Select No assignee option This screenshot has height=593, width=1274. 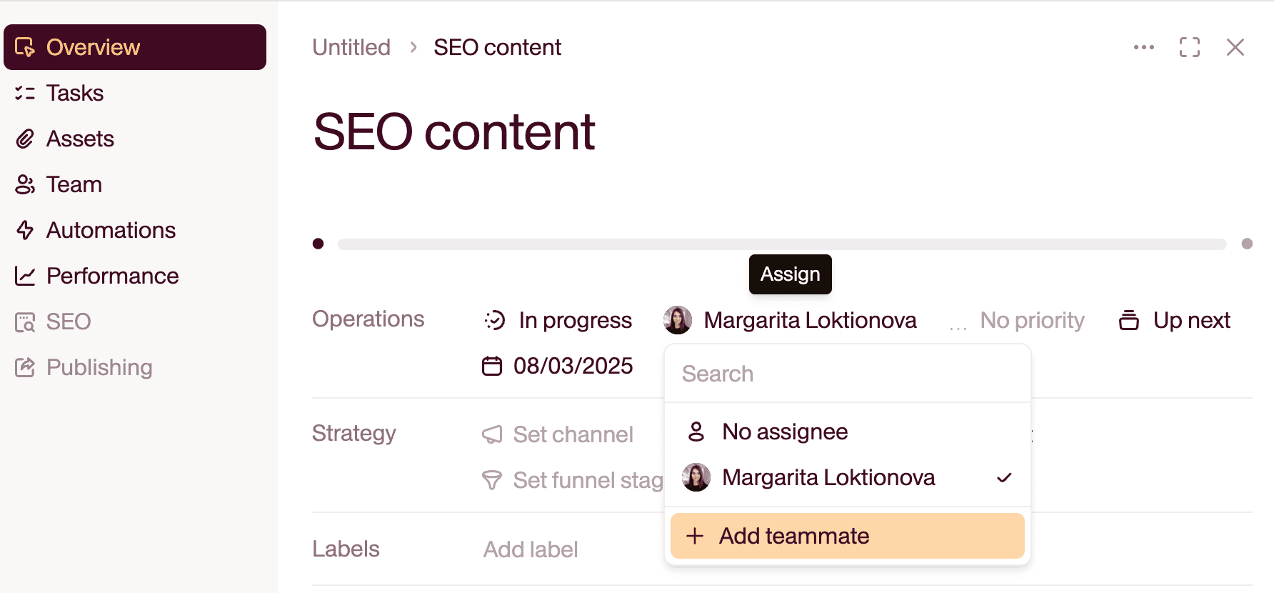click(x=785, y=432)
